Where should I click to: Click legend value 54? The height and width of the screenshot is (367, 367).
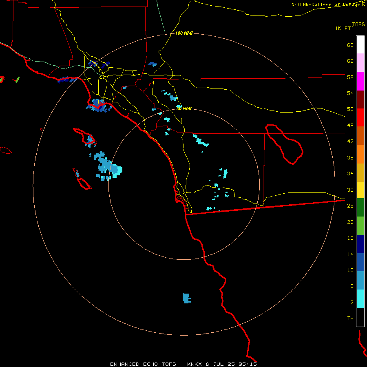(350, 93)
